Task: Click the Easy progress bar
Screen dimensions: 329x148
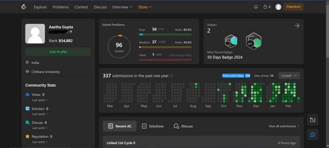Action: tap(165, 35)
